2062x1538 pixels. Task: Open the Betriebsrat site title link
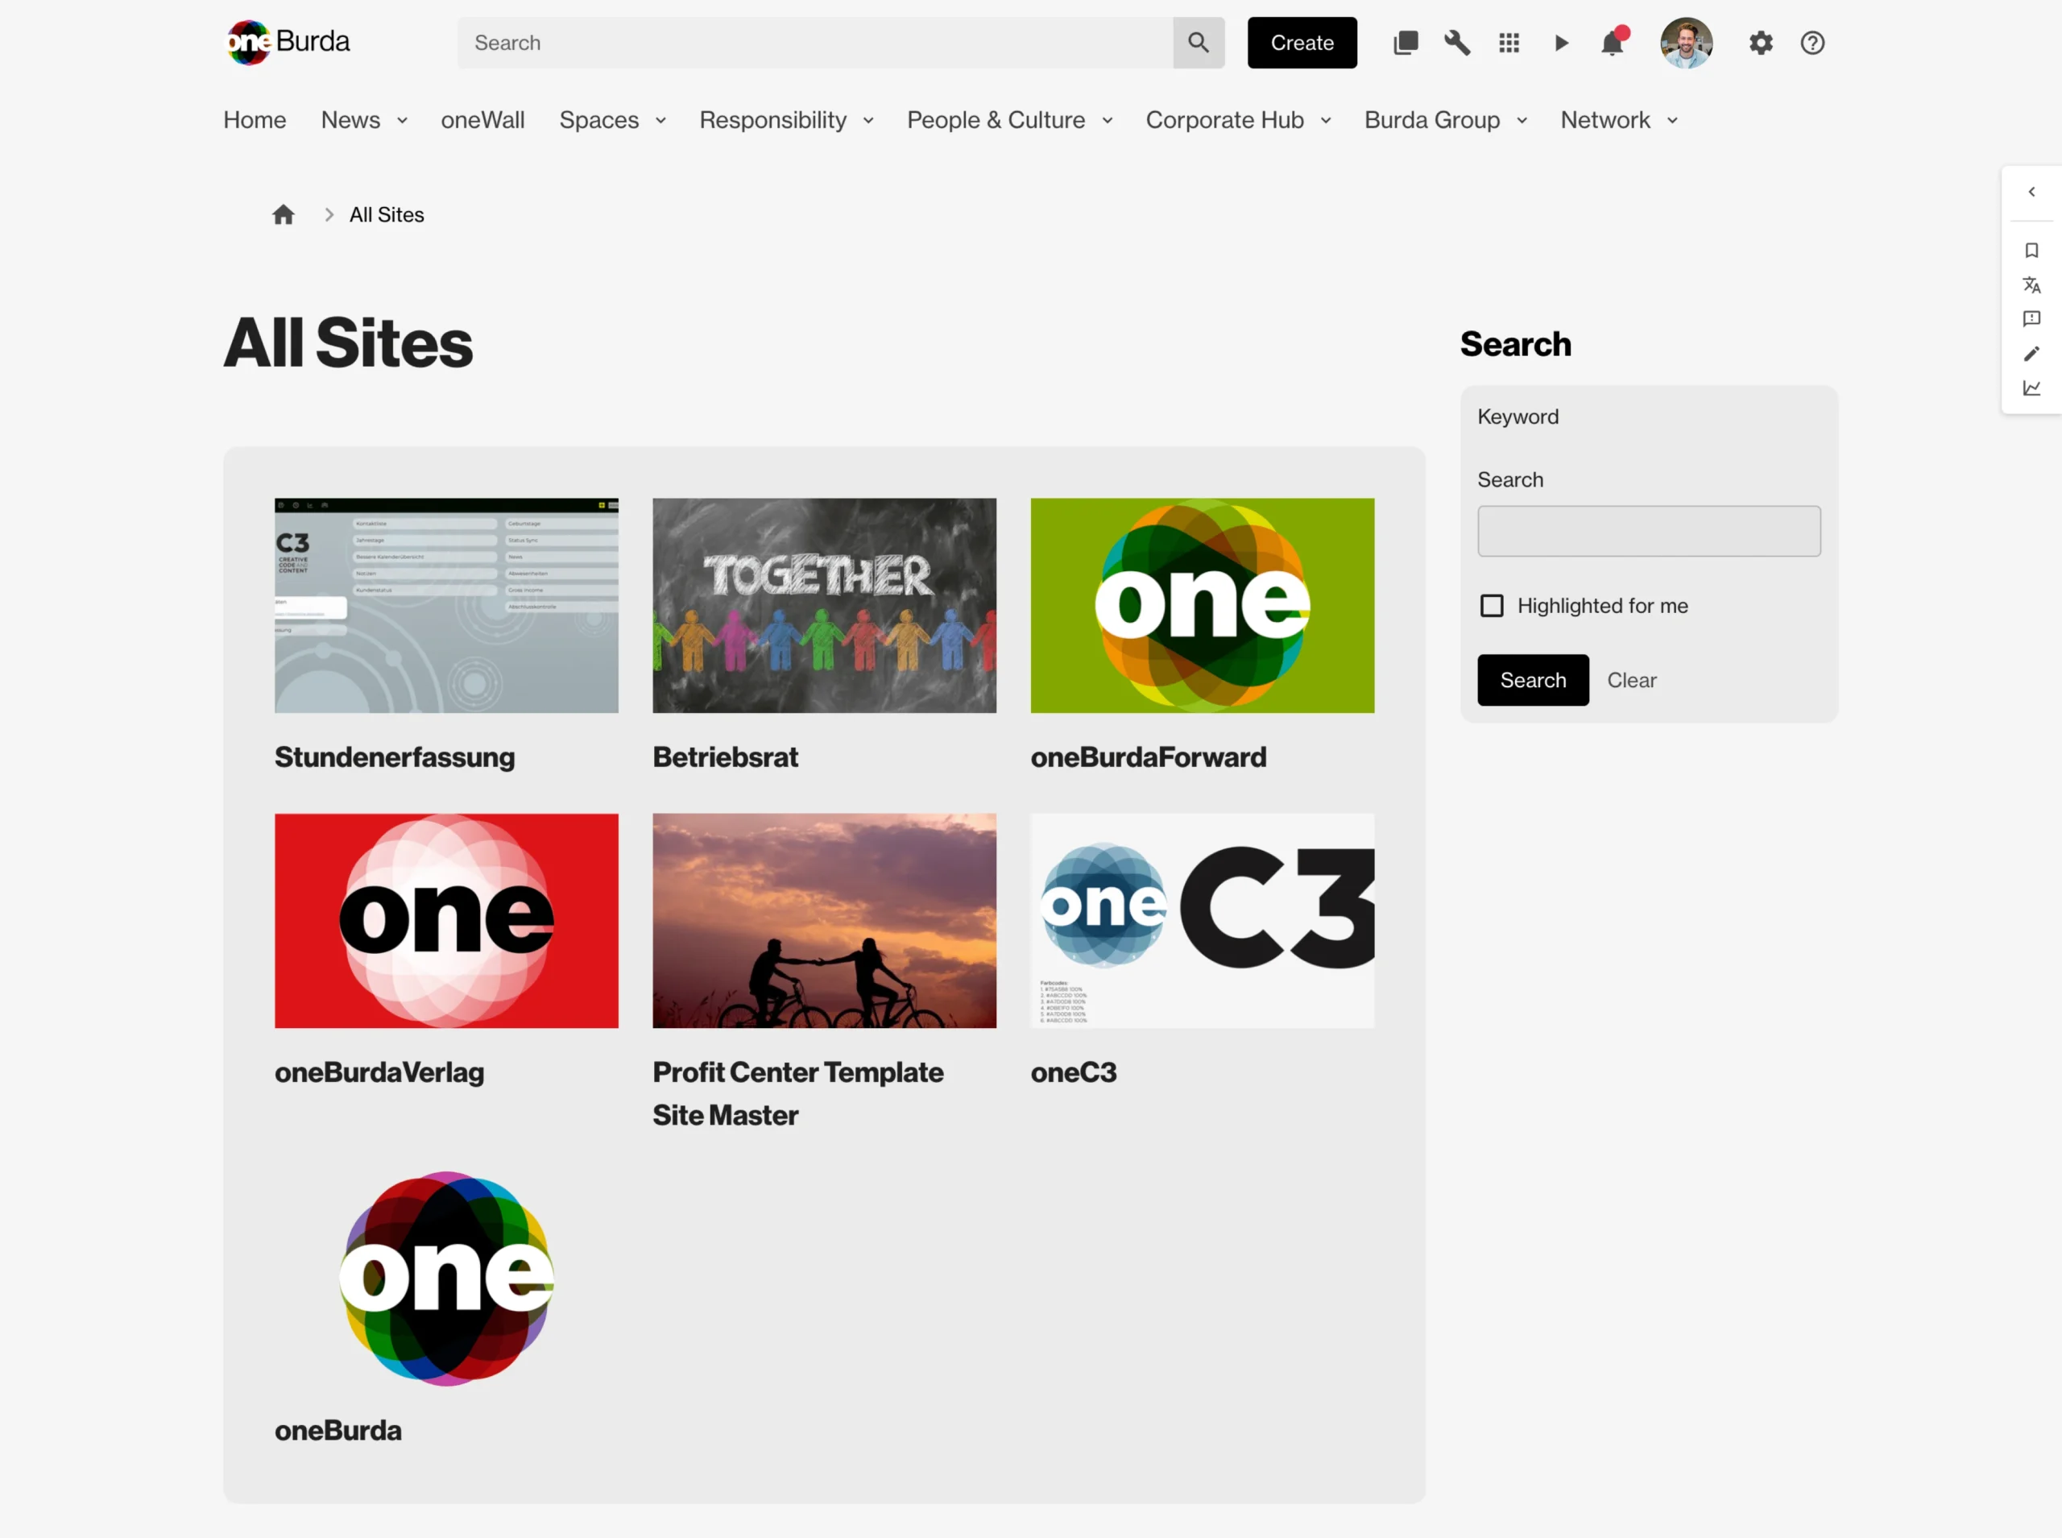click(726, 757)
